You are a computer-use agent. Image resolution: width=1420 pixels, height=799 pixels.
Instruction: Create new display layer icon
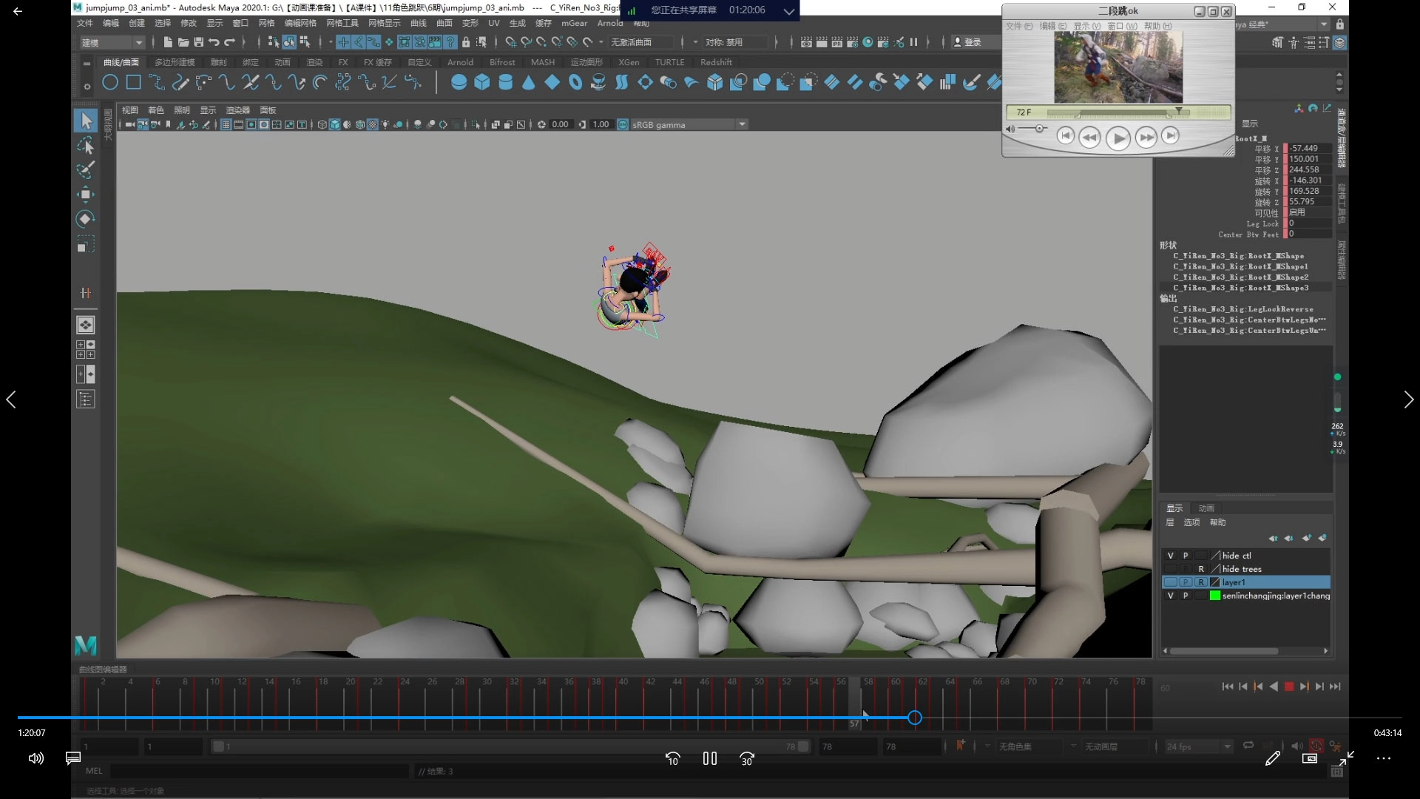click(x=1306, y=538)
